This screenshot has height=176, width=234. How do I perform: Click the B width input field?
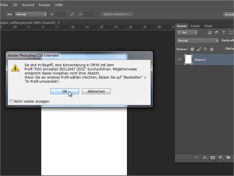[60, 14]
